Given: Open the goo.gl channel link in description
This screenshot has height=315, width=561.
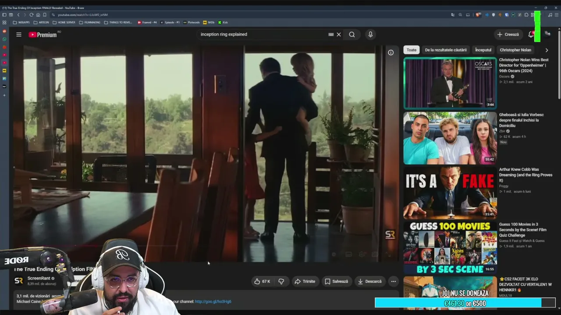Looking at the screenshot, I should click(213, 301).
